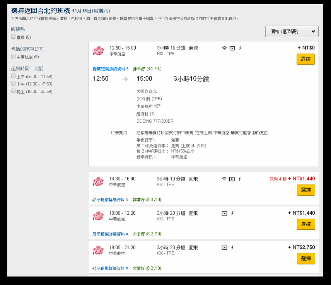Click the 免費 (上限 30 公斤) baggage text

click(189, 146)
